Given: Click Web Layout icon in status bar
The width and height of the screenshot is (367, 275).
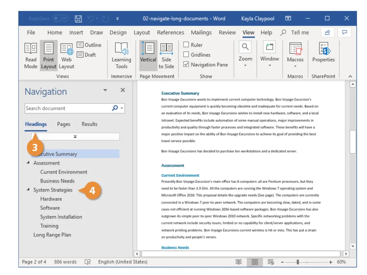Looking at the screenshot, I should click(271, 262).
